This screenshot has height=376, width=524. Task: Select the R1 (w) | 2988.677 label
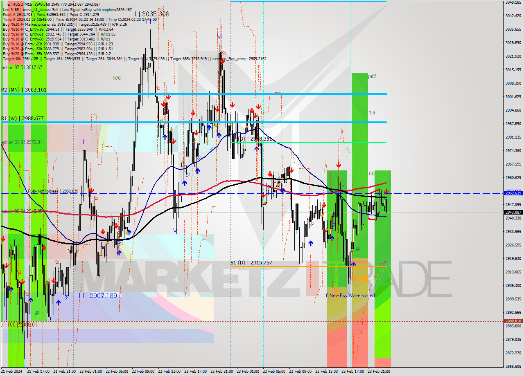tap(22, 118)
